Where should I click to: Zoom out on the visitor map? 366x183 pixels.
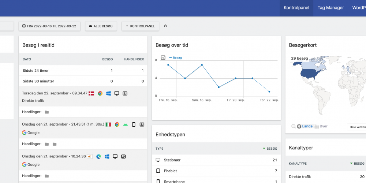[x=294, y=126]
